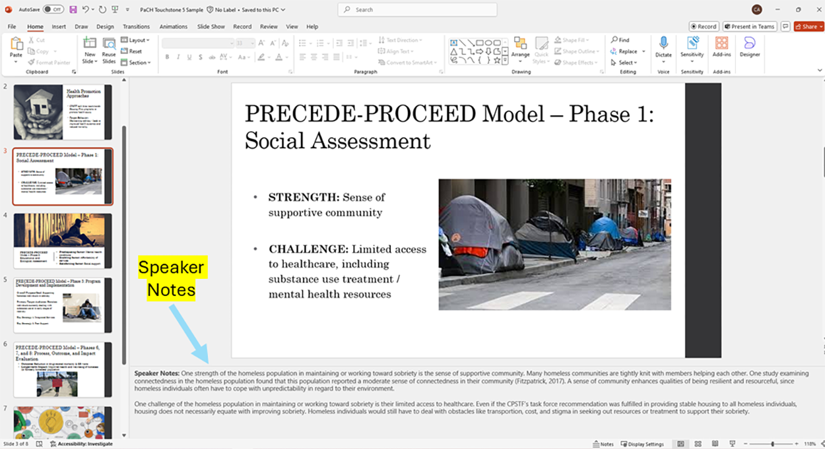The height and width of the screenshot is (449, 825).
Task: Click the Find tool in Editing group
Action: point(620,40)
